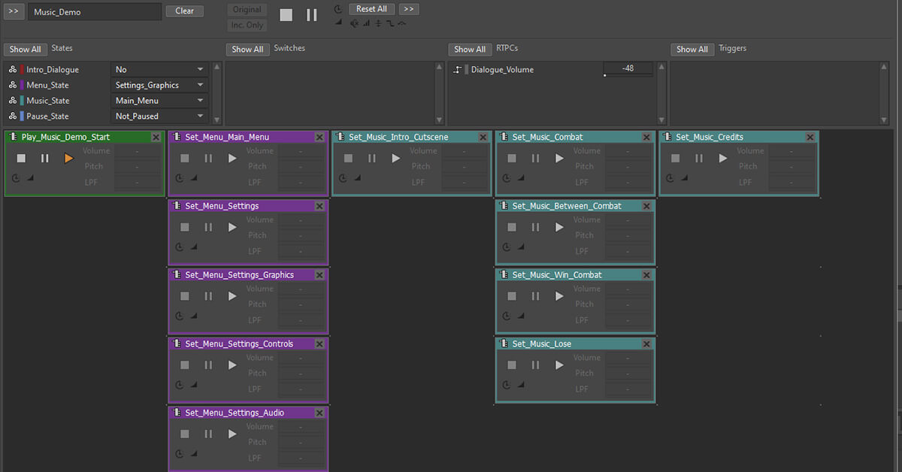The width and height of the screenshot is (902, 472).
Task: Open the chevron menu next to Reset All
Action: [x=408, y=8]
